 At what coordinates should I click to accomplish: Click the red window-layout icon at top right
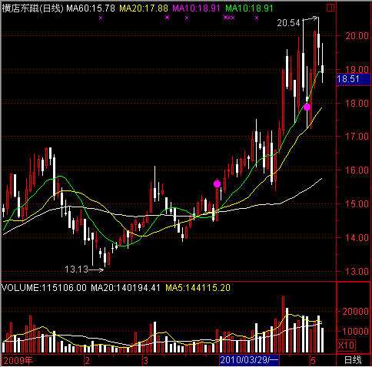click(330, 8)
